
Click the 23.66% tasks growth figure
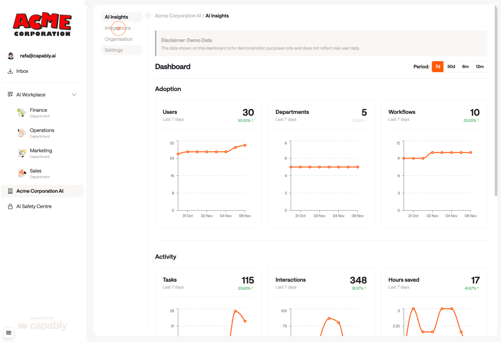point(245,288)
